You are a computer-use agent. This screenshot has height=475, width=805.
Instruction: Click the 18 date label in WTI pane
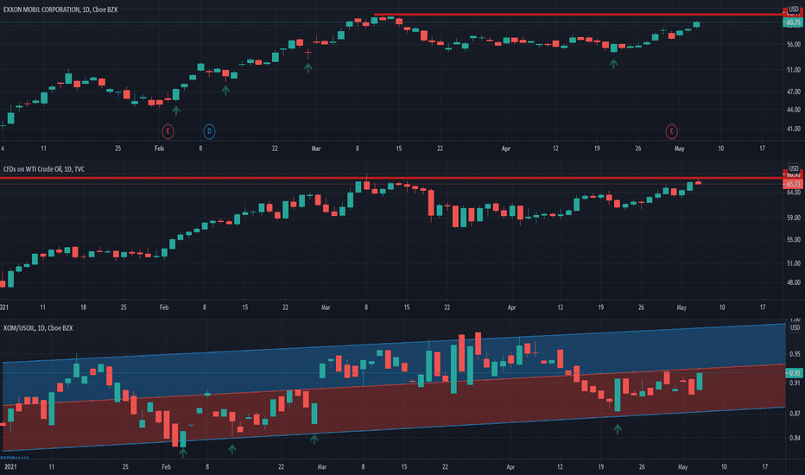coord(83,307)
